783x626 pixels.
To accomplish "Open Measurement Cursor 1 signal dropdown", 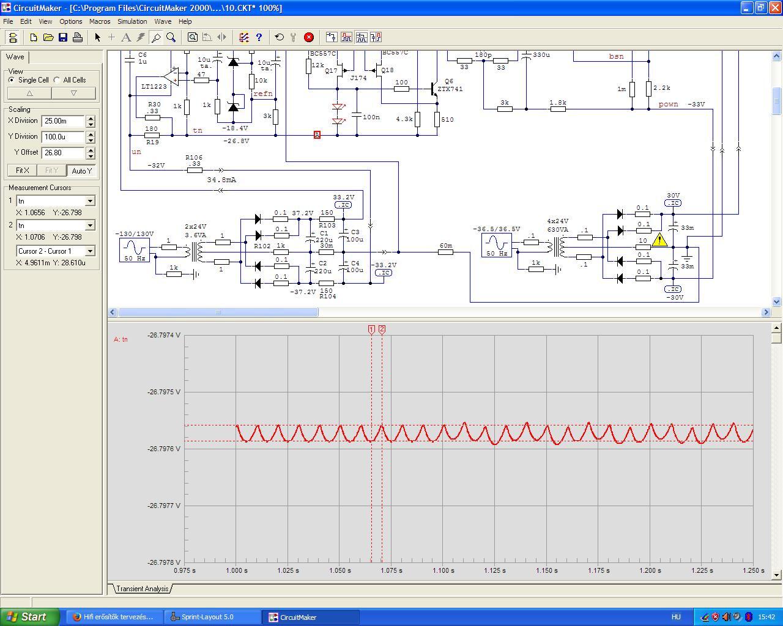I will tap(90, 201).
